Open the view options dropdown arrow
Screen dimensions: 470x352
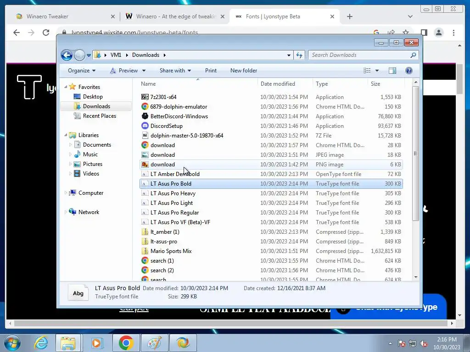click(377, 71)
